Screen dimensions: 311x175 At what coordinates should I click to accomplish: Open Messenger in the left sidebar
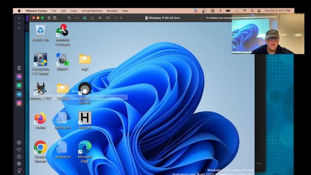click(x=19, y=77)
